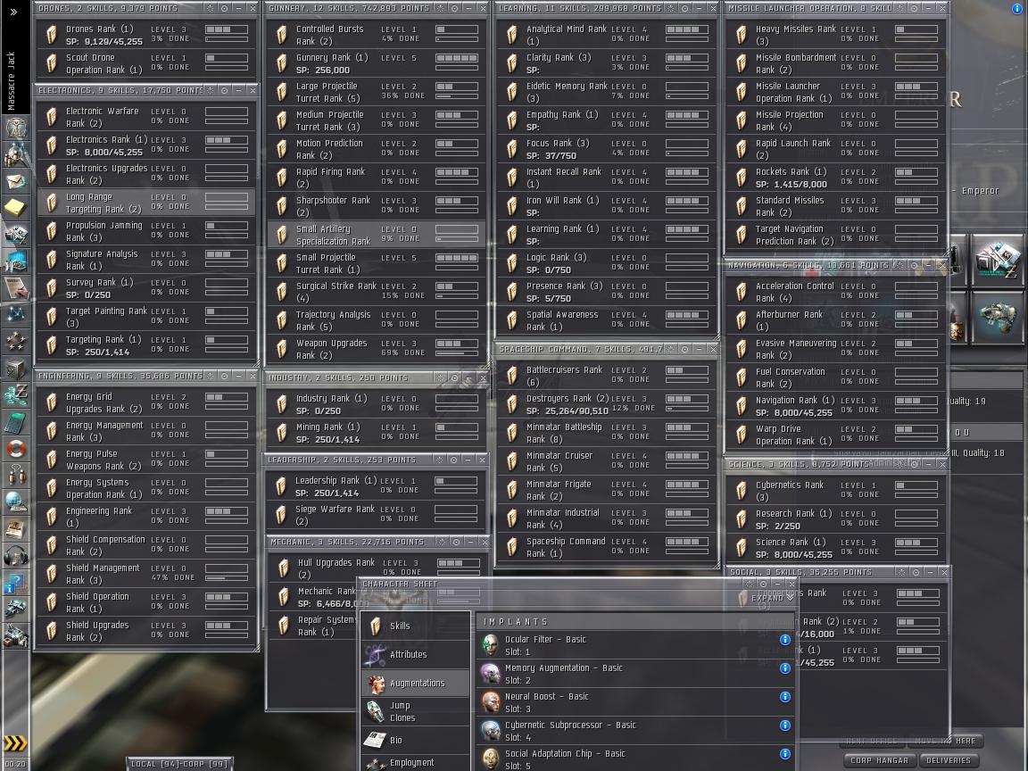Click the info icon for Cybernetic Subprocessor - Basic
The width and height of the screenshot is (1028, 771).
coord(784,725)
